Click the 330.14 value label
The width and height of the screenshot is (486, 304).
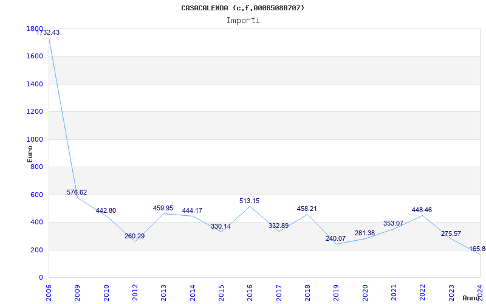pos(221,226)
